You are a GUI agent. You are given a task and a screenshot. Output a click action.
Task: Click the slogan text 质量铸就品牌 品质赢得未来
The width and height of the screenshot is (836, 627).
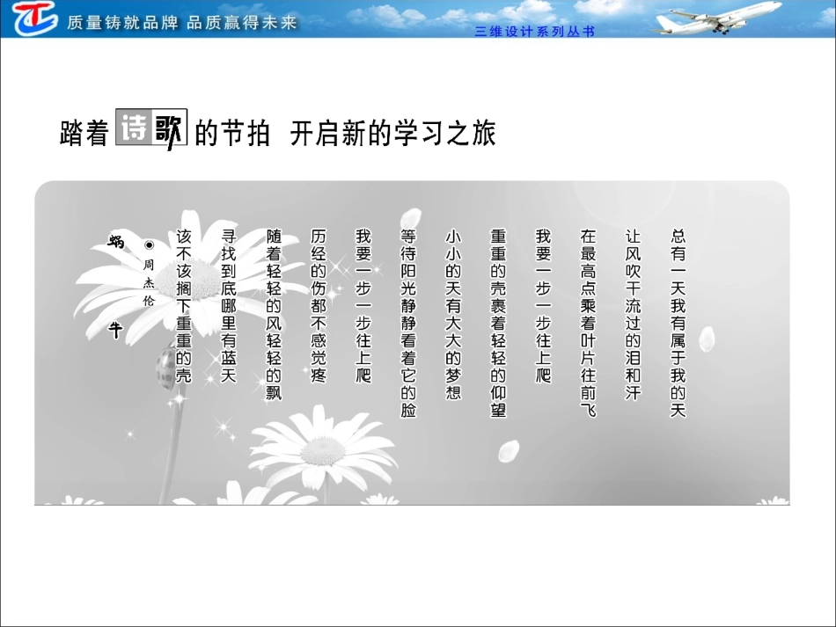click(x=182, y=22)
